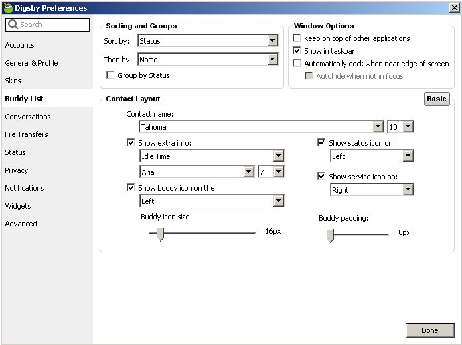Toggle Show status icon on checkbox
This screenshot has width=462, height=345.
tap(321, 143)
